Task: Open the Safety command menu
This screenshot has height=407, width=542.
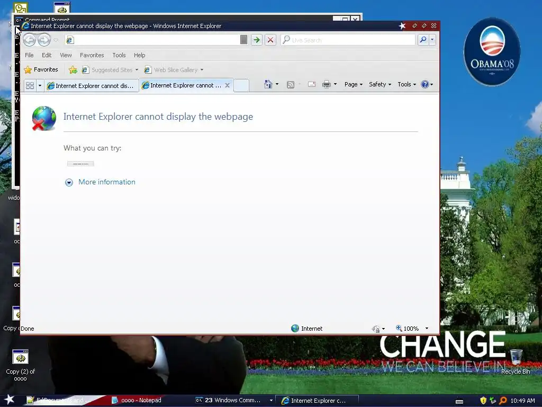Action: pos(380,84)
